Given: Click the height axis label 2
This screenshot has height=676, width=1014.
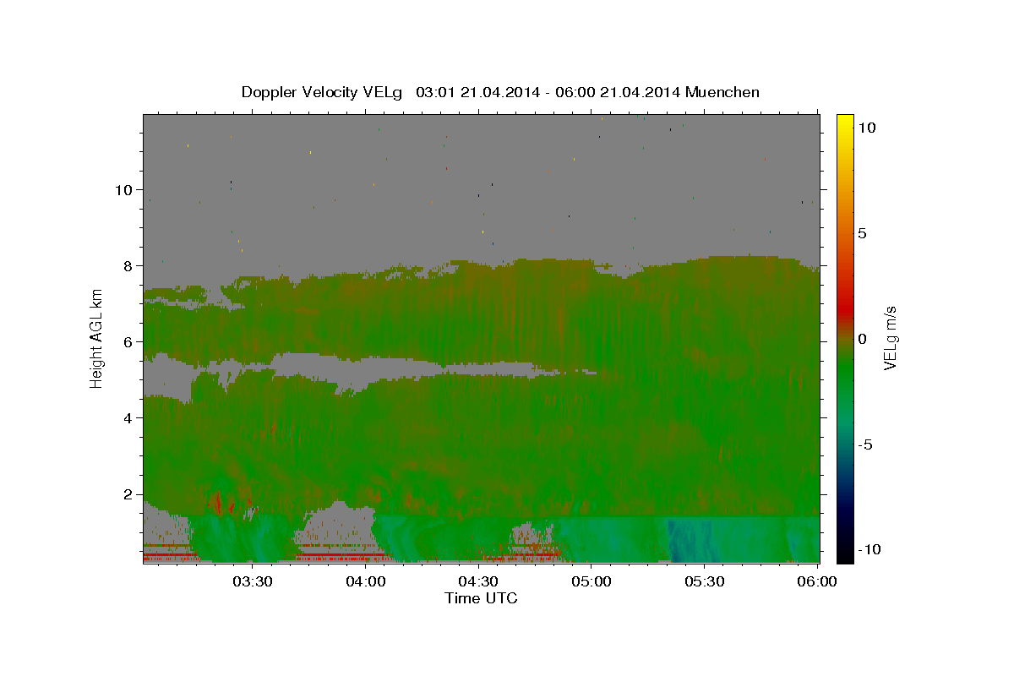Looking at the screenshot, I should (128, 494).
